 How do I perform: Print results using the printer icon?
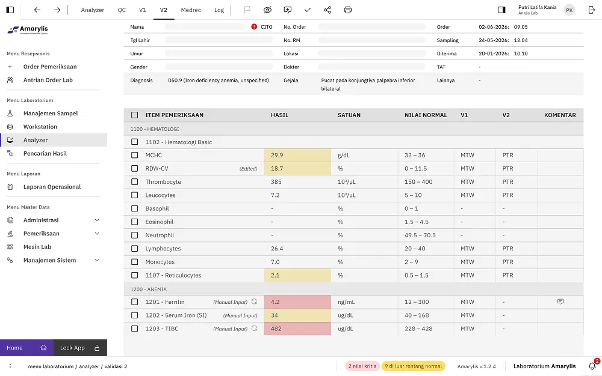(348, 10)
